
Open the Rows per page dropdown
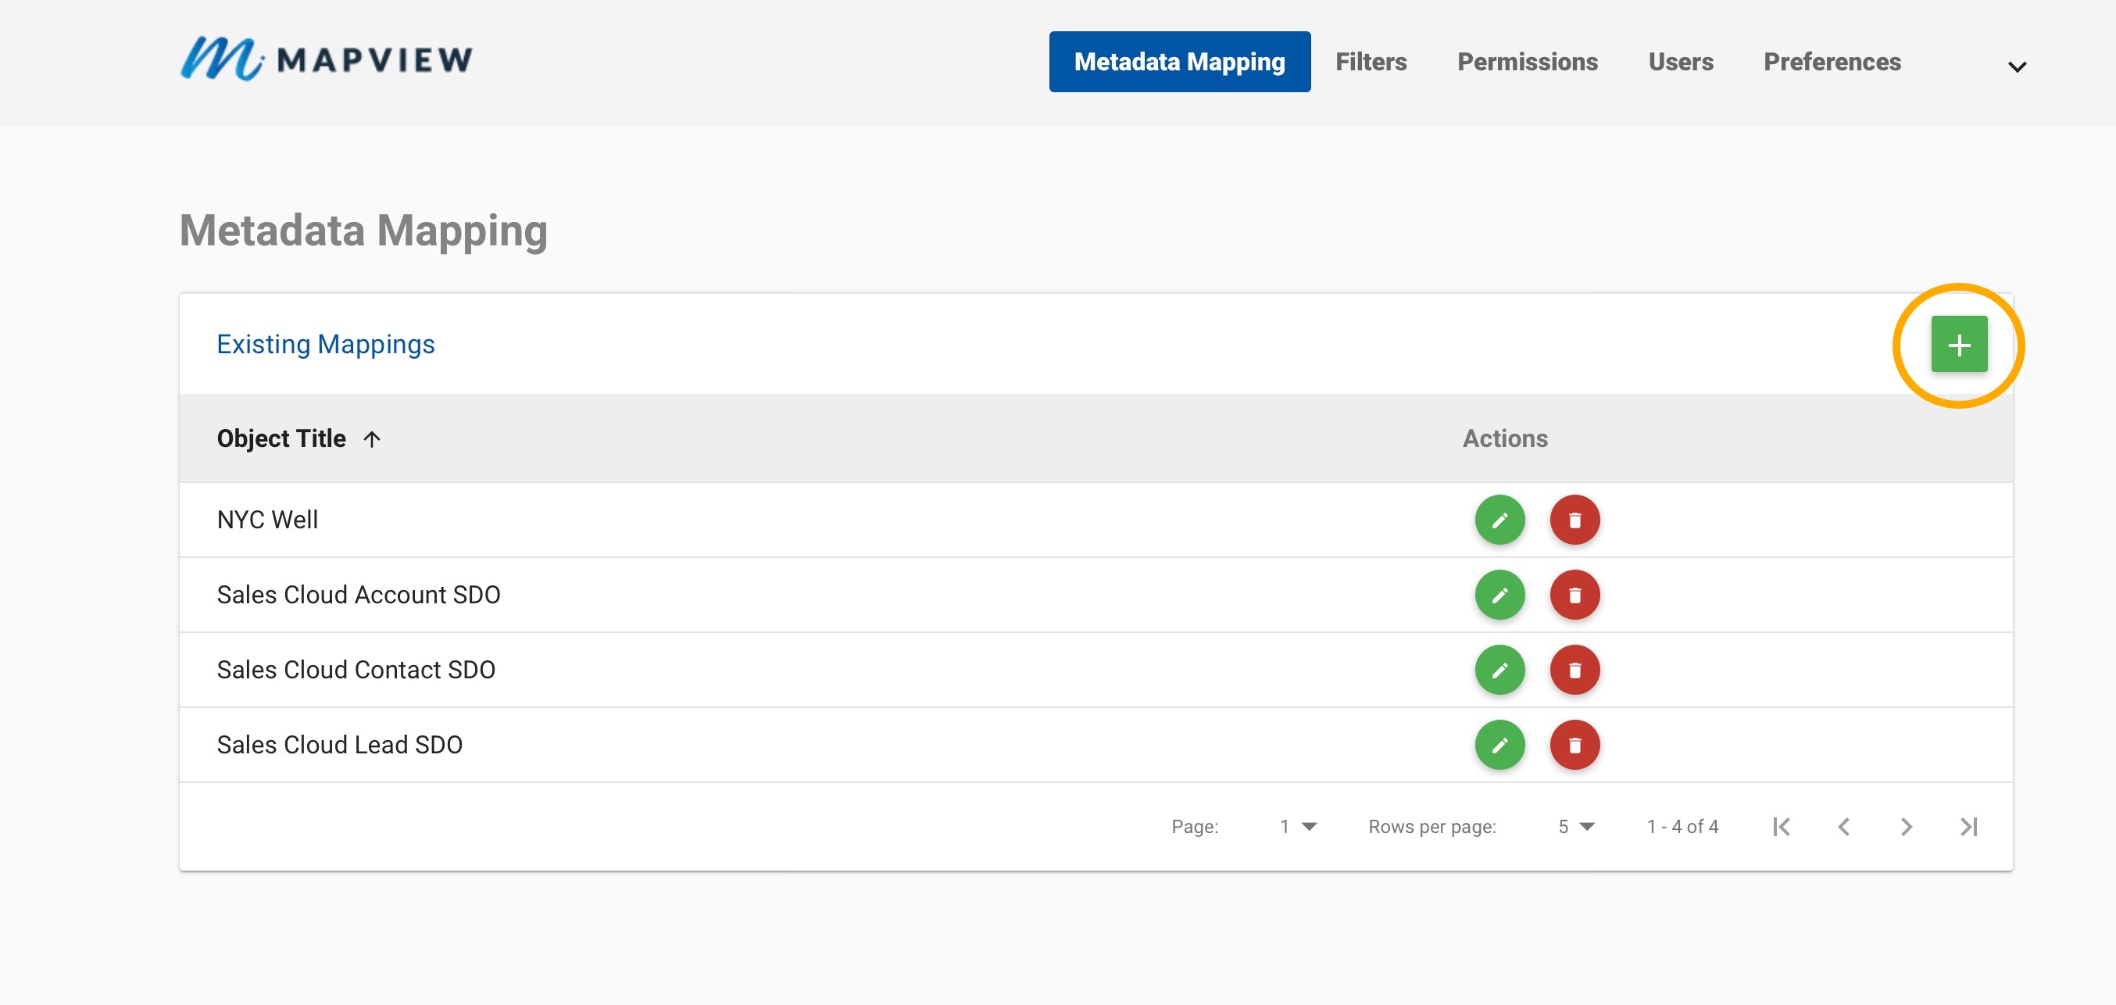tap(1575, 827)
